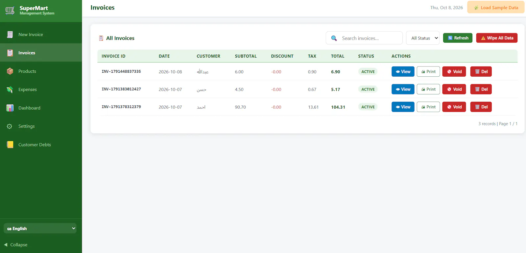Click the Products box icon
The height and width of the screenshot is (253, 526).
point(10,71)
